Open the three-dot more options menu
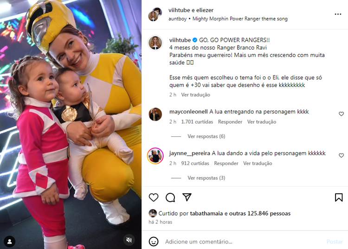This screenshot has width=348, height=249. click(x=338, y=14)
